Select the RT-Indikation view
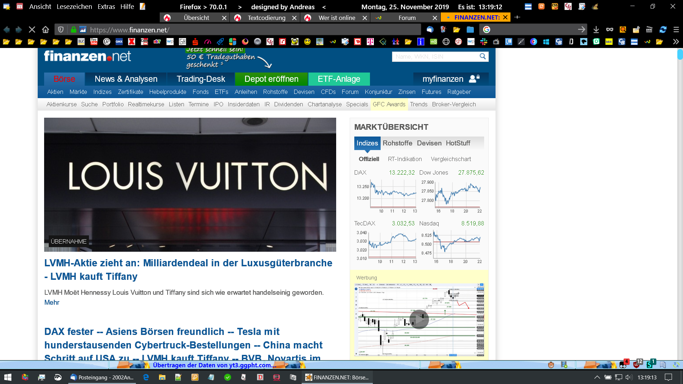Image resolution: width=683 pixels, height=384 pixels. (x=405, y=159)
